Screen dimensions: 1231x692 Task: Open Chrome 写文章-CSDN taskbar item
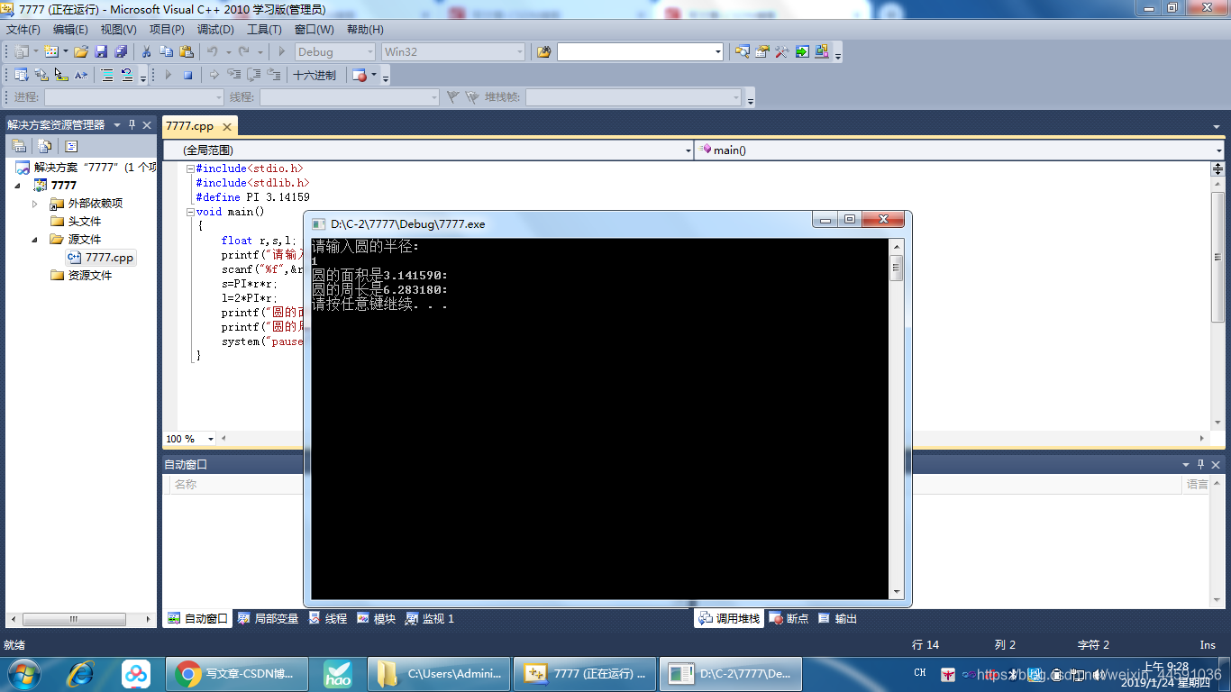click(x=237, y=673)
